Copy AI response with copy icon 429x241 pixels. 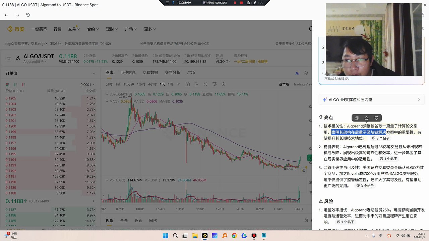357,118
